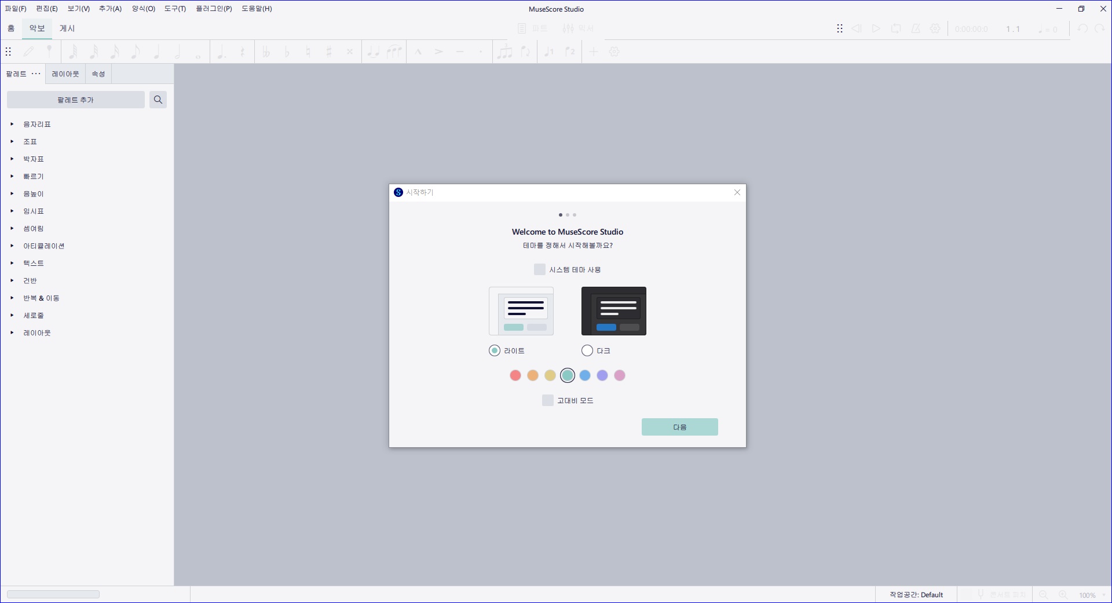
Task: Switch to the 속성 panel tab
Action: [x=98, y=74]
